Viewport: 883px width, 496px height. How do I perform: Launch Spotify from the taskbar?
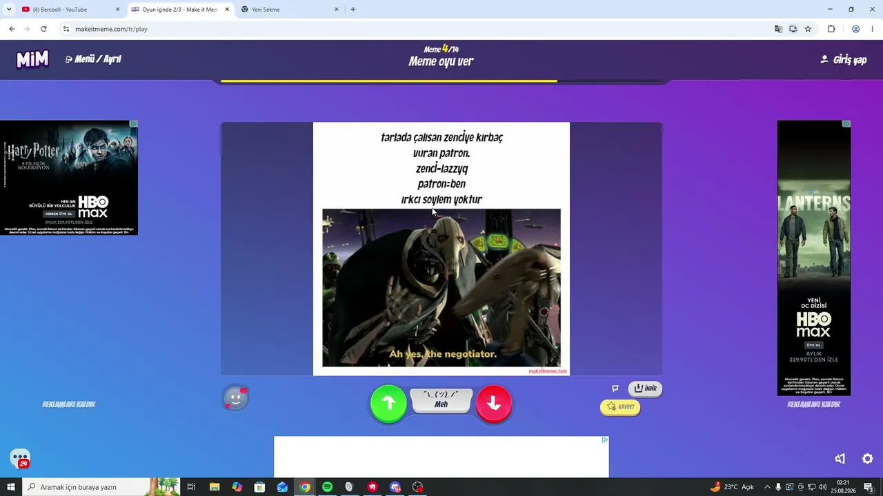click(x=327, y=487)
